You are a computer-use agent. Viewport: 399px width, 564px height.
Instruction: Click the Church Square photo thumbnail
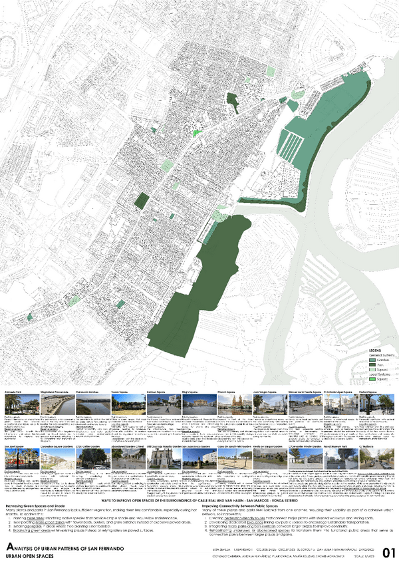click(x=235, y=404)
